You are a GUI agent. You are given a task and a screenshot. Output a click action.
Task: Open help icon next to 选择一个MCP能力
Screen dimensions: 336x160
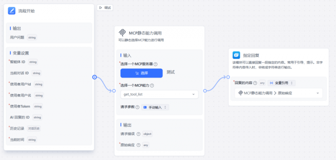click(152, 86)
